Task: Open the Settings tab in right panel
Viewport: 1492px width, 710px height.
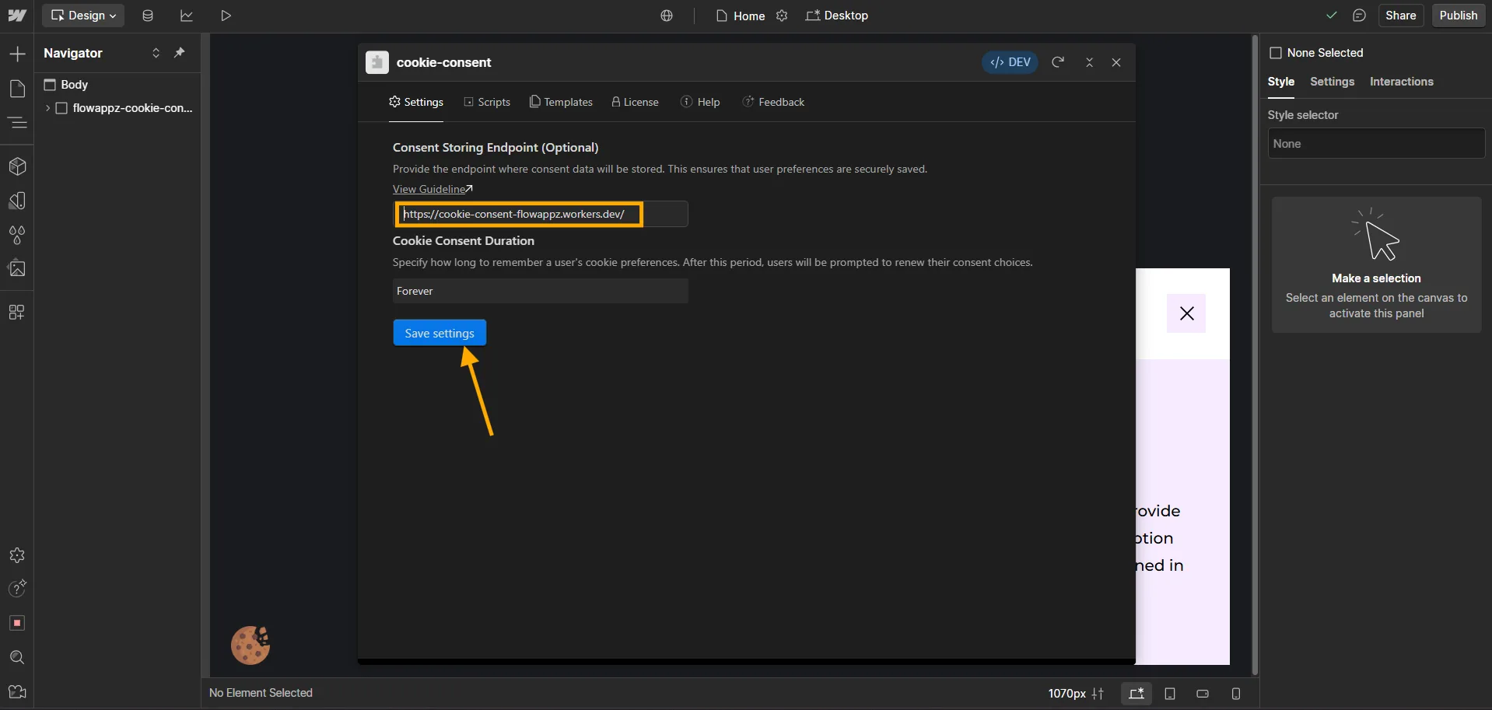Action: click(x=1332, y=82)
